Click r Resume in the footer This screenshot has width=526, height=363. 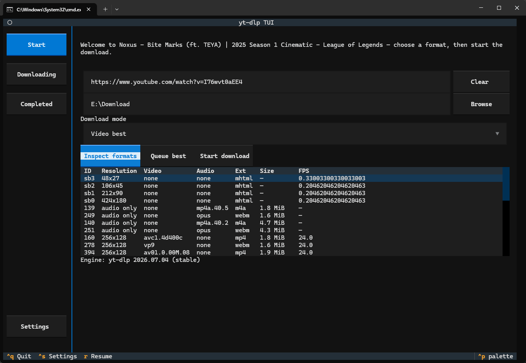click(x=98, y=356)
